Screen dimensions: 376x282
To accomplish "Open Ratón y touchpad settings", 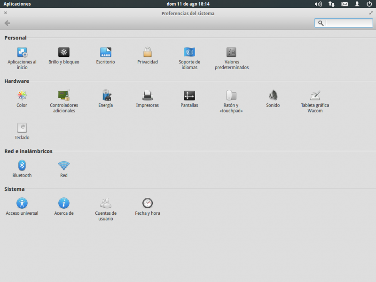I will pyautogui.click(x=231, y=96).
